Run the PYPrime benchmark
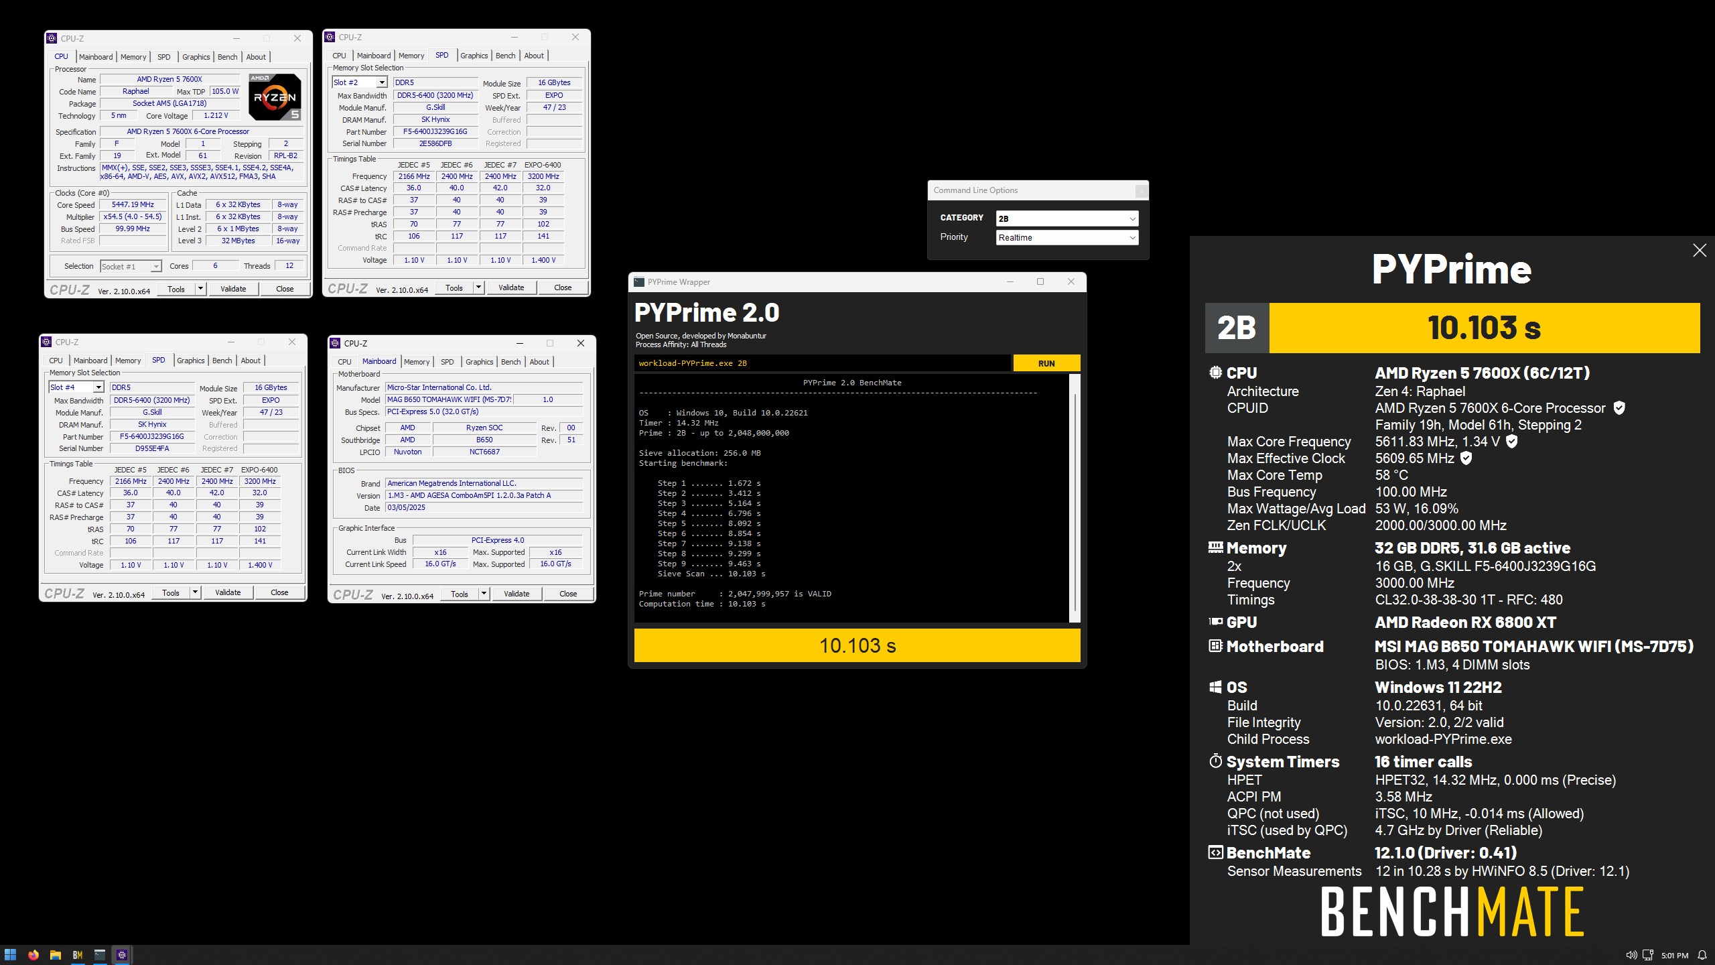This screenshot has width=1715, height=965. [x=1046, y=363]
